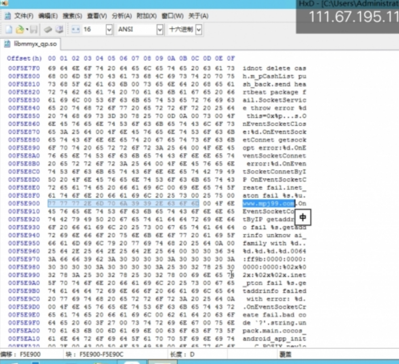Screen dimensions: 399x364
Task: Switch keyboard language via the IME badge
Action: click(302, 217)
